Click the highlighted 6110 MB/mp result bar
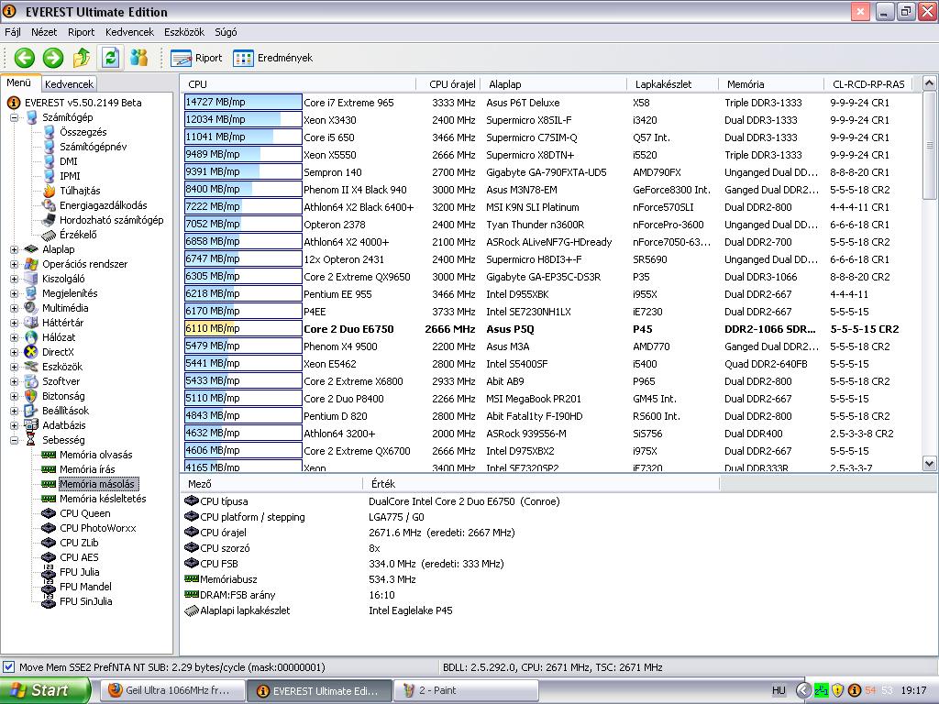The height and width of the screenshot is (704, 939). click(243, 329)
